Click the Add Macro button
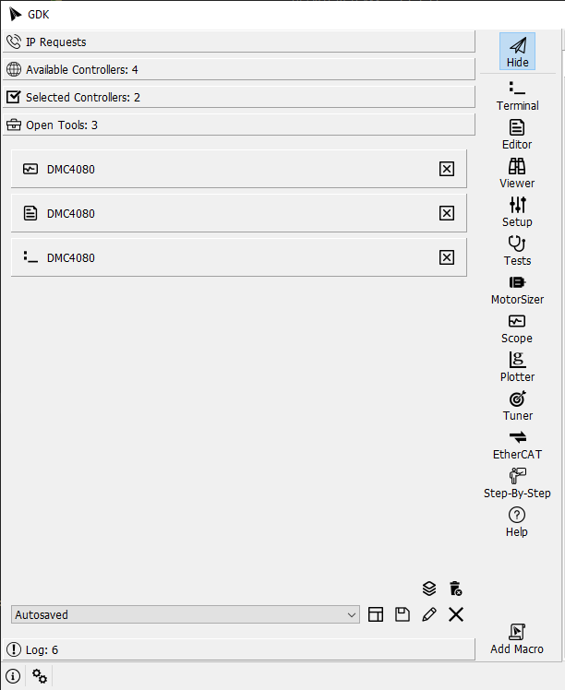Viewport: 565px width, 690px height. [517, 638]
